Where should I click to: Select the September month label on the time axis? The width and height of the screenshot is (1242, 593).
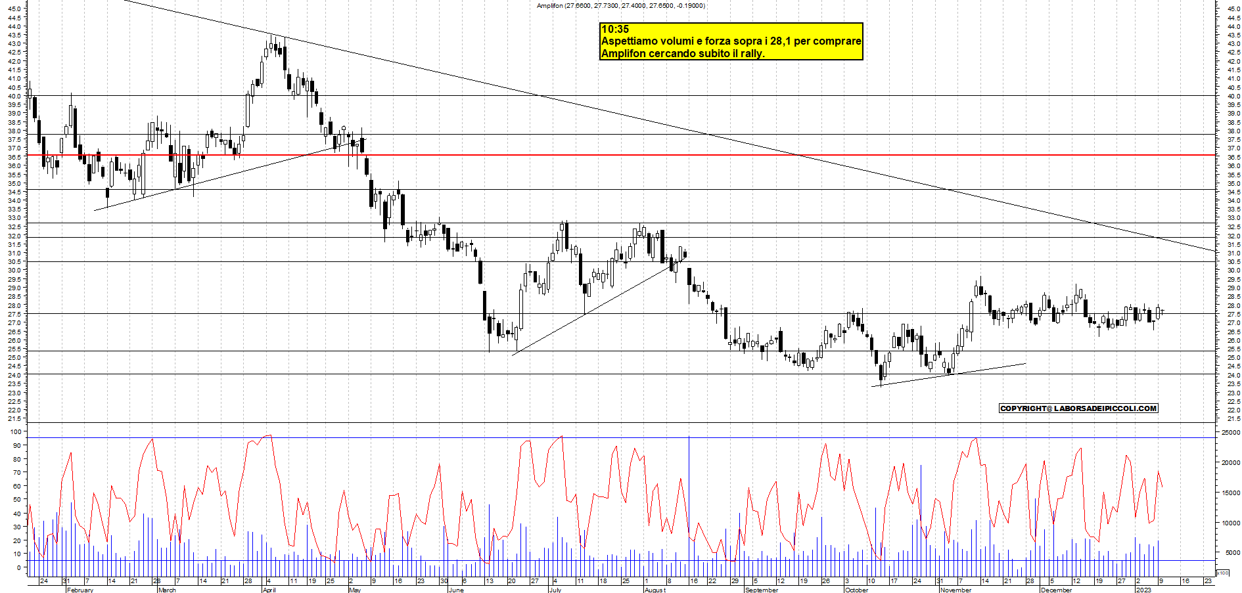click(762, 590)
